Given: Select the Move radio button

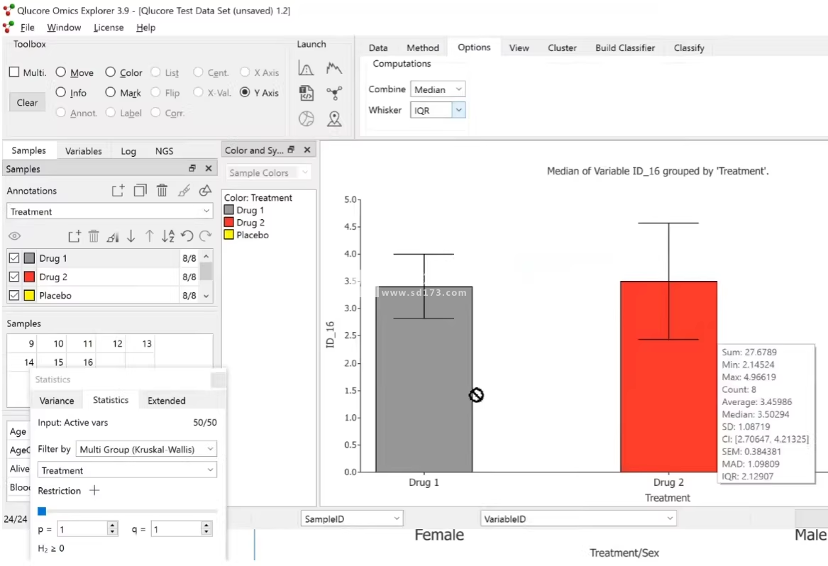Looking at the screenshot, I should [x=61, y=72].
